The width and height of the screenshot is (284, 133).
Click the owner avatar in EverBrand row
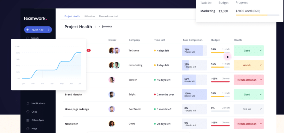coord(112,109)
